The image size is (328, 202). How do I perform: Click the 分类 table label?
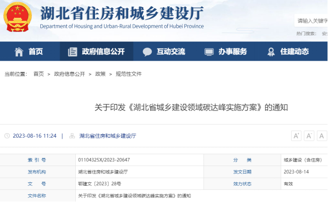[x=242, y=160]
